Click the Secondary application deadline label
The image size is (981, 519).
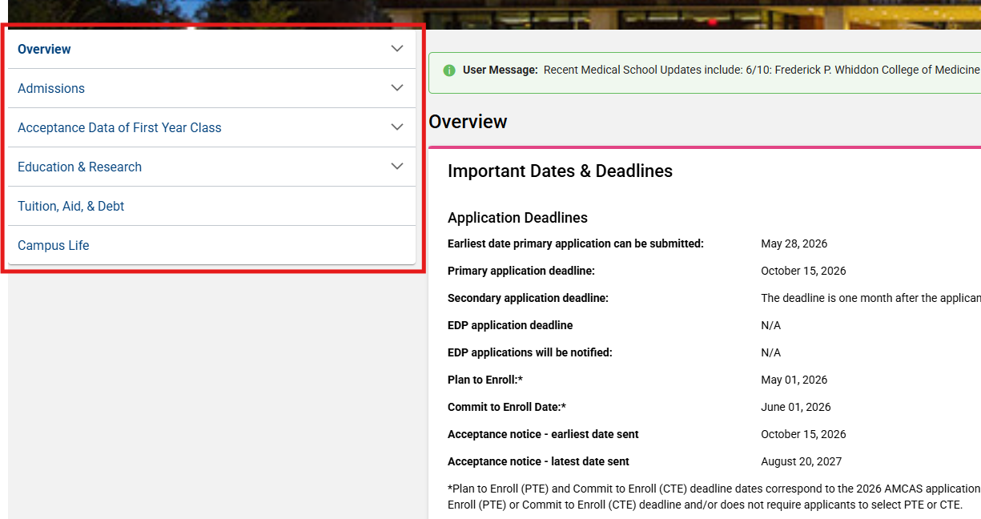[528, 298]
